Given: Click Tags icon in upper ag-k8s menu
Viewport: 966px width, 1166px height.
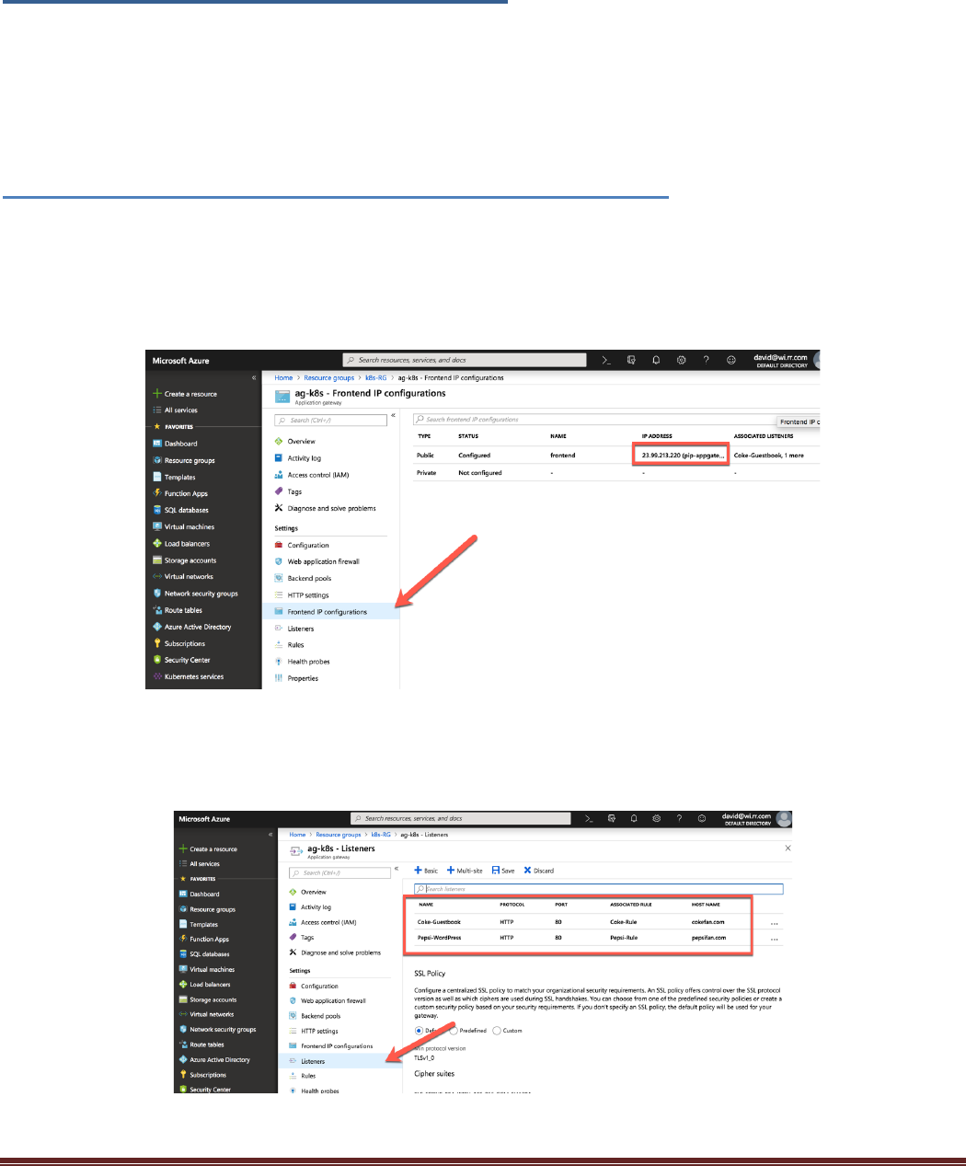Looking at the screenshot, I should coord(279,491).
